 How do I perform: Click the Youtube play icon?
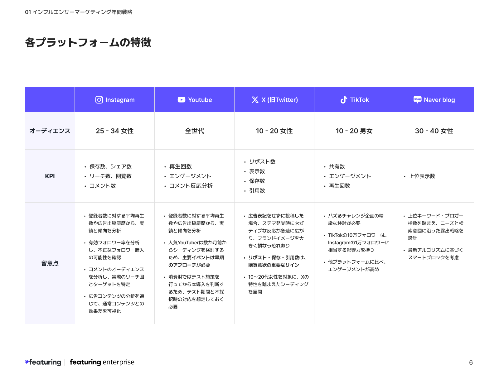coord(181,100)
